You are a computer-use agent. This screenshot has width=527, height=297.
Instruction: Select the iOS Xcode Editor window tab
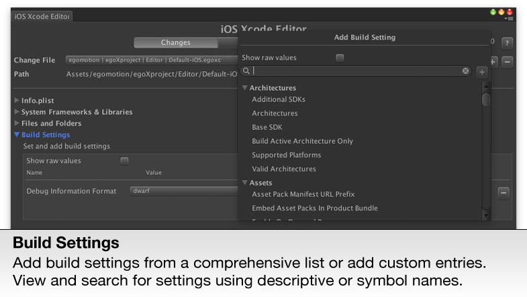pyautogui.click(x=42, y=16)
